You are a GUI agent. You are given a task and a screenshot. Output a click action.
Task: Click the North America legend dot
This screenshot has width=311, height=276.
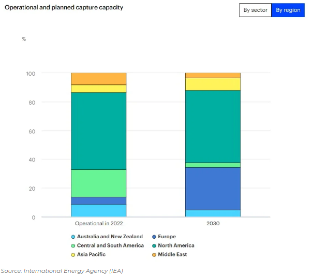pos(155,245)
